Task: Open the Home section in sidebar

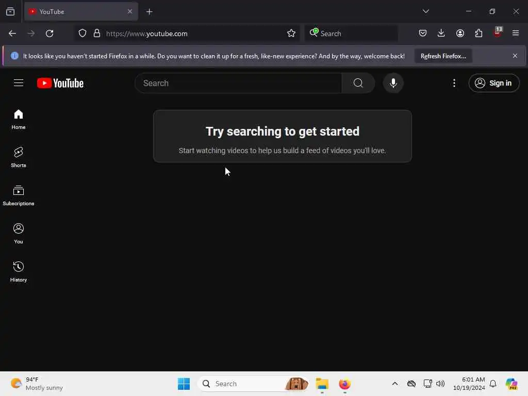Action: point(19,120)
